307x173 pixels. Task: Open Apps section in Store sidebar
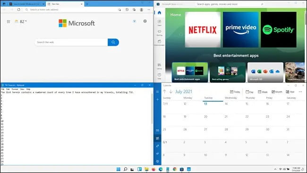[159, 23]
